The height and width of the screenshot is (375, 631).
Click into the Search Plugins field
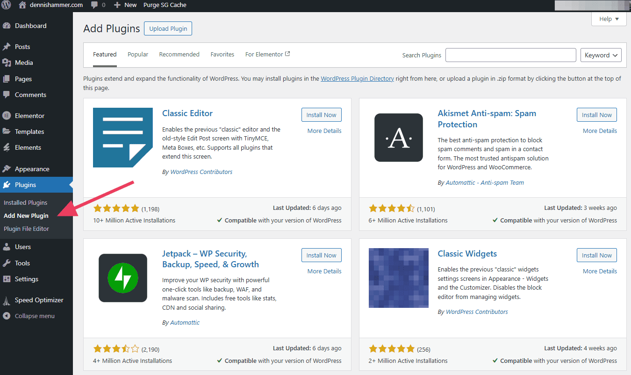point(511,55)
